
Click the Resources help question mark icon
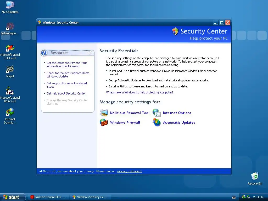[44, 53]
